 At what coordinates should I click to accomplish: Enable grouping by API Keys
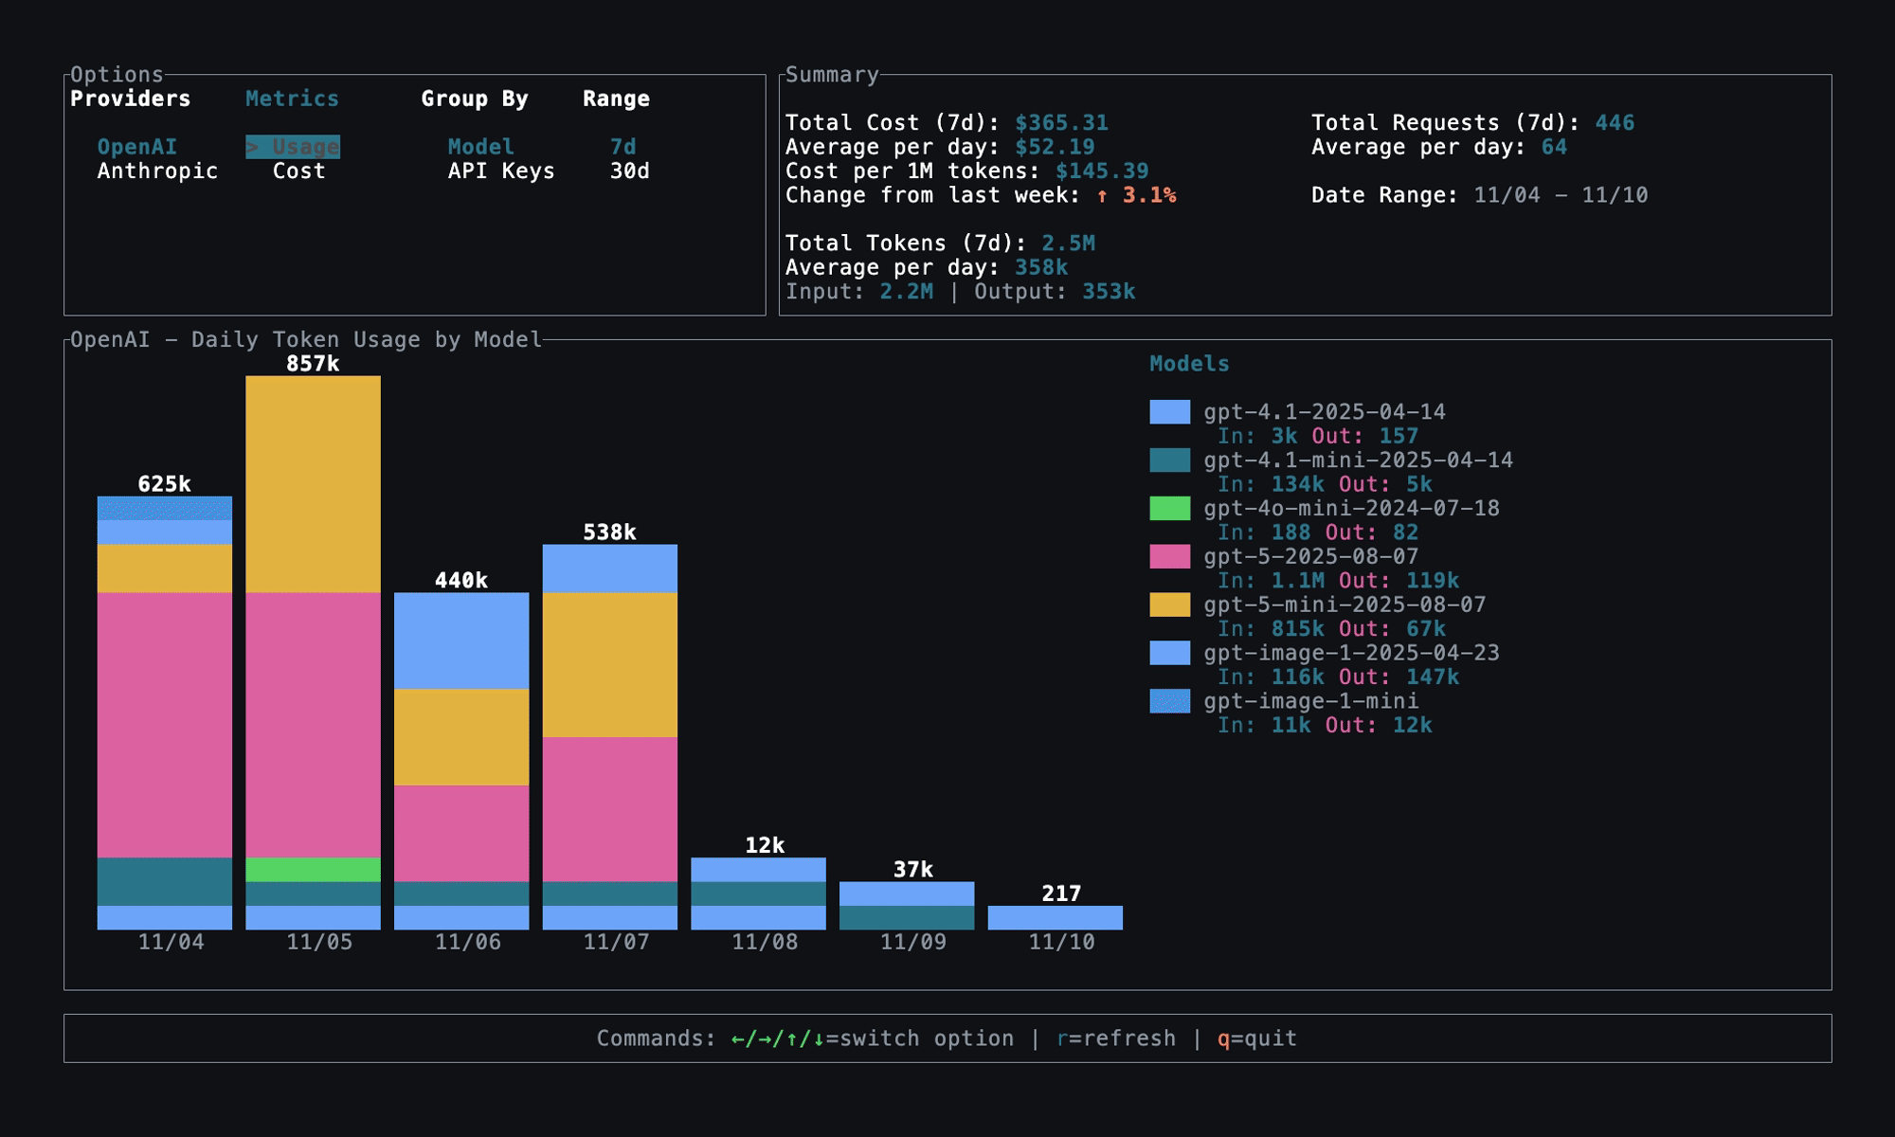[501, 171]
